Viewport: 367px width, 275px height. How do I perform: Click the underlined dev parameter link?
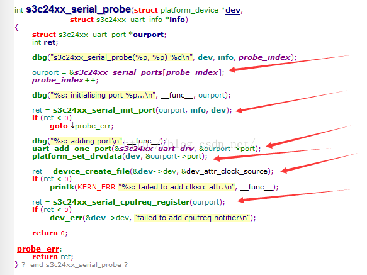[x=233, y=10]
